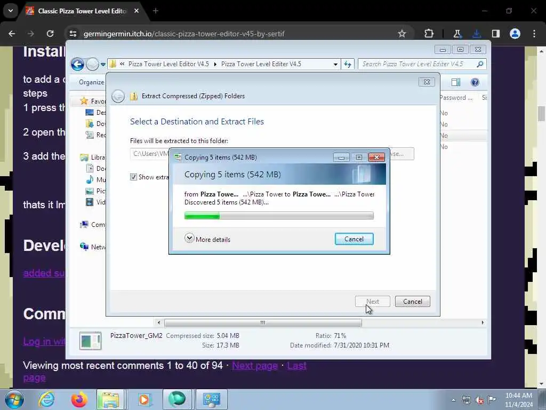Screen dimensions: 546x410
Task: Open Chrome tab search dropdown
Action: (x=11, y=11)
